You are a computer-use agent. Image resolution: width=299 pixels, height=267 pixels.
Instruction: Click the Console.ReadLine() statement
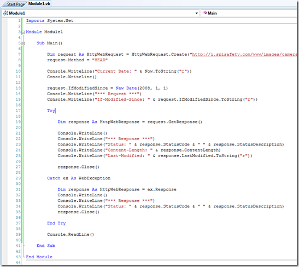point(71,235)
